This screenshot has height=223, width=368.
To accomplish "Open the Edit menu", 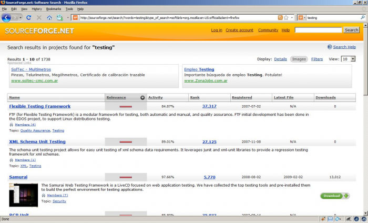I will (14, 9).
